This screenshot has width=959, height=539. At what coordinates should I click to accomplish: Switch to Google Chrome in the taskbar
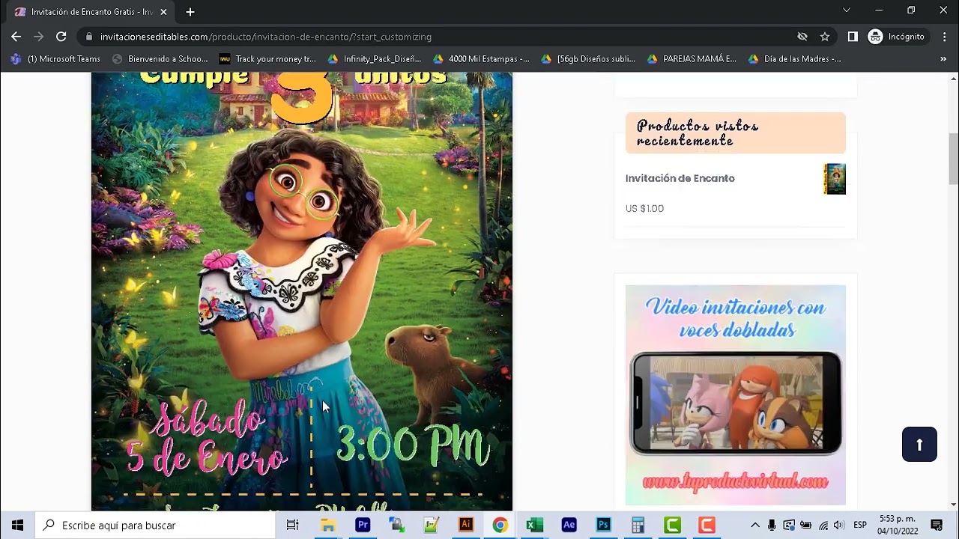(x=500, y=524)
